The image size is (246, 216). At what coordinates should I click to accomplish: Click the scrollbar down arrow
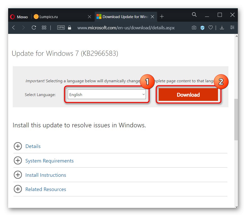(x=236, y=207)
